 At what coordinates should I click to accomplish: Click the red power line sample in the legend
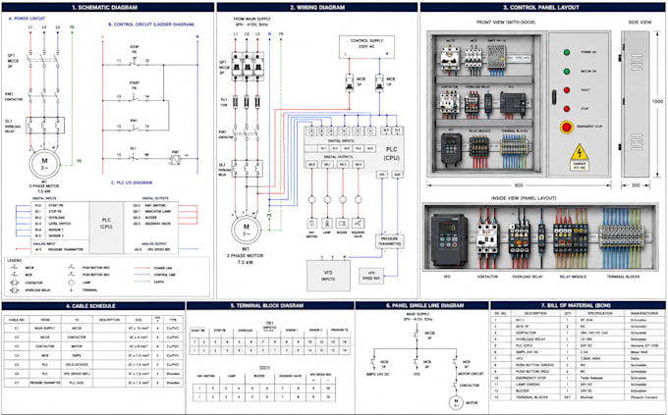[141, 268]
